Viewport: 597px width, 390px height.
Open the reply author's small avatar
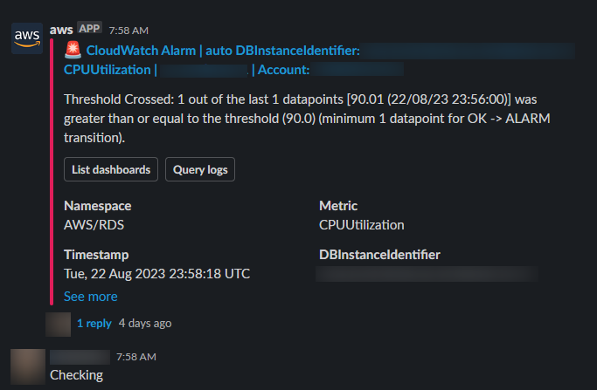pyautogui.click(x=58, y=323)
